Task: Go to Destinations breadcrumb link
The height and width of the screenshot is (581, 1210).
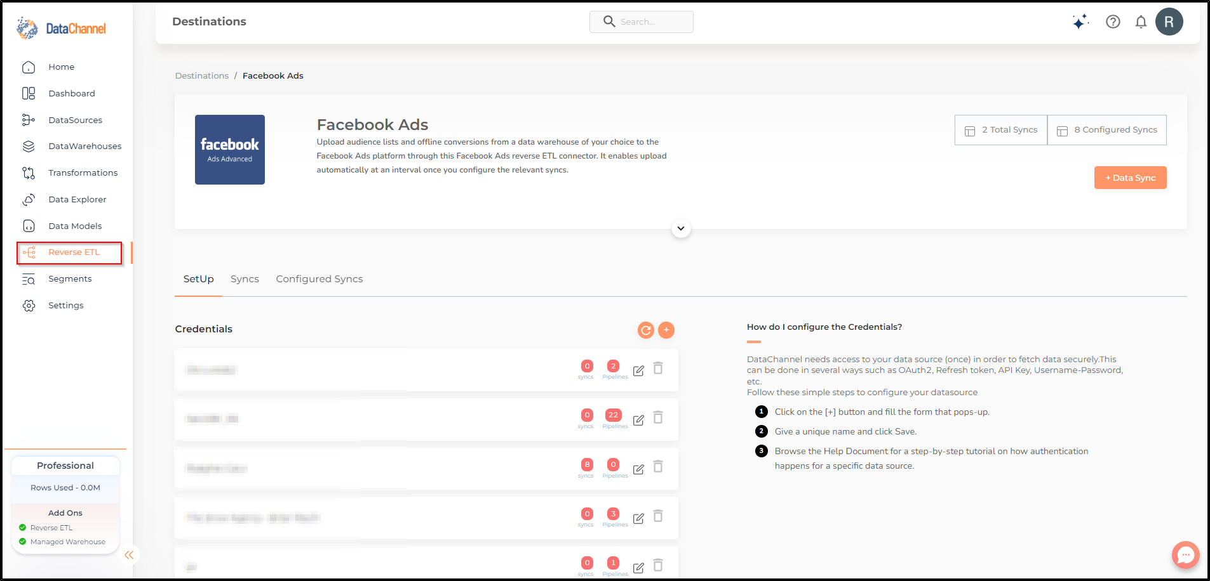Action: pyautogui.click(x=202, y=75)
